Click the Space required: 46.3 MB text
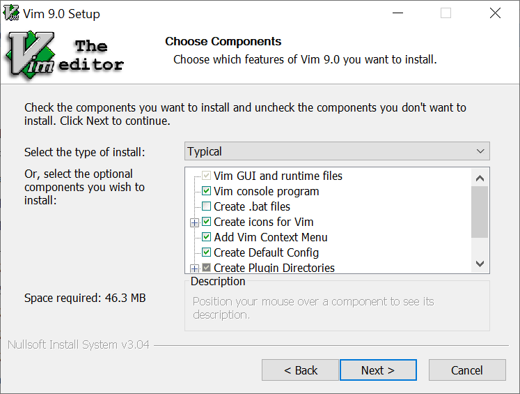The image size is (520, 394). pos(85,298)
